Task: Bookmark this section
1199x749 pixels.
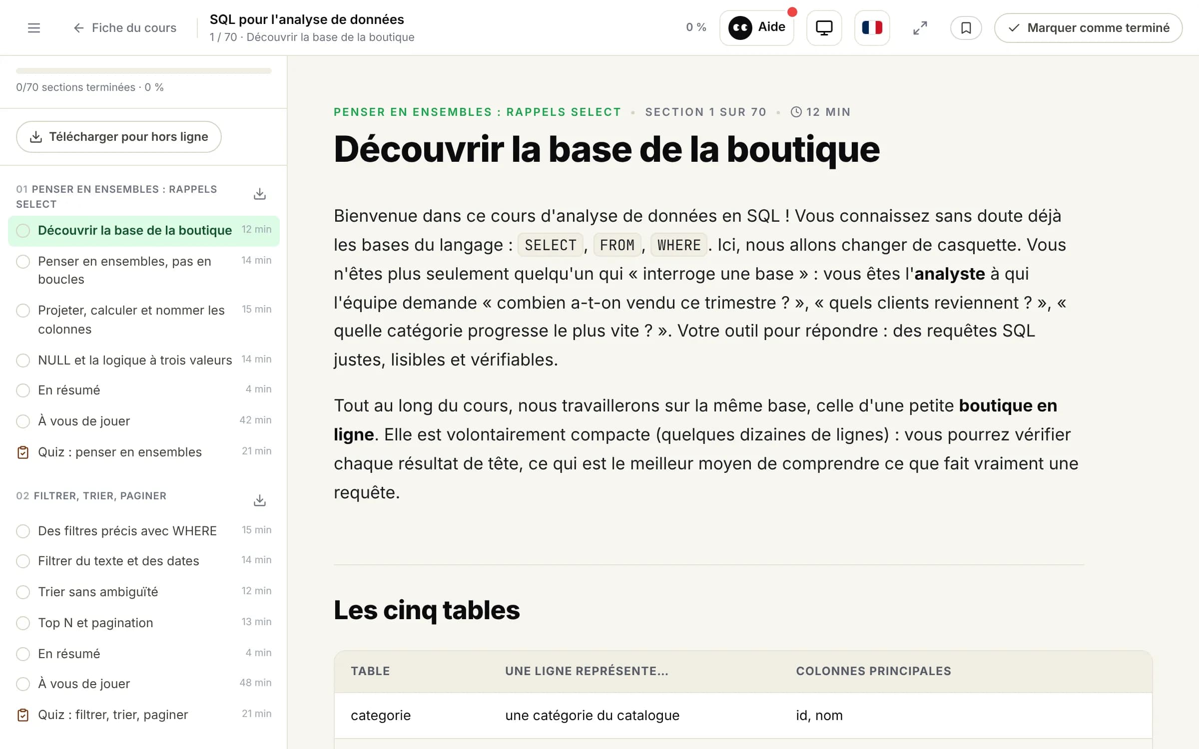Action: click(x=966, y=28)
